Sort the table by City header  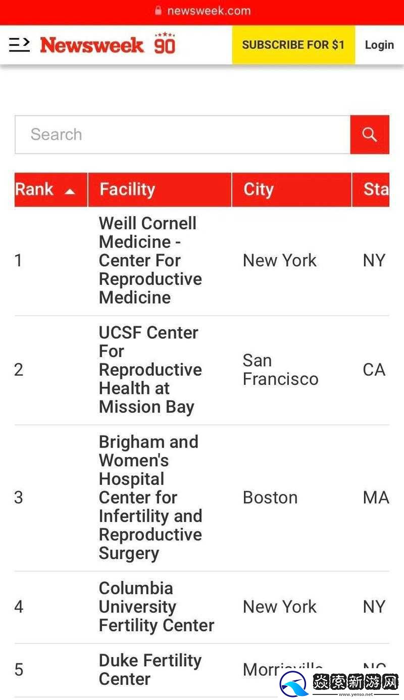(258, 189)
